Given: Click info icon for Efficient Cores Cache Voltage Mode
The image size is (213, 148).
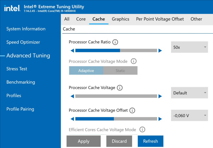Looking at the screenshot, I should click(x=142, y=130).
